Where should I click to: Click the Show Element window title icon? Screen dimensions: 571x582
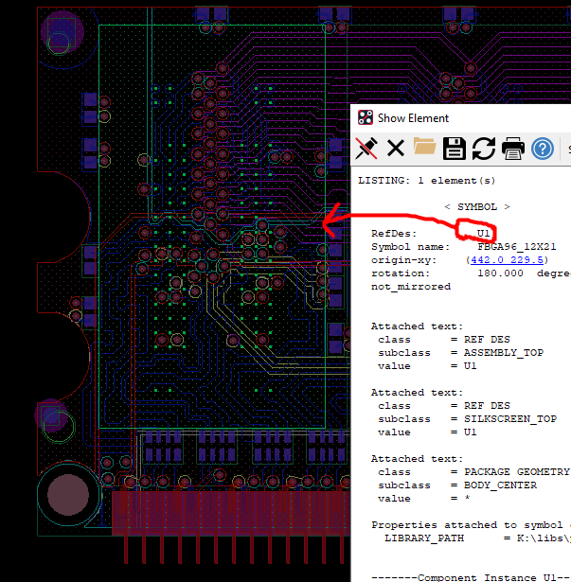[366, 117]
